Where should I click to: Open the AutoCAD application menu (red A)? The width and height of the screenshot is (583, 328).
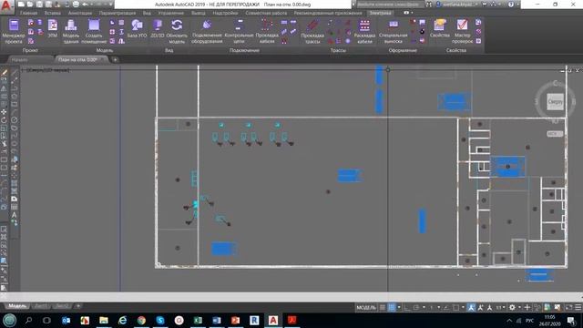(6, 6)
